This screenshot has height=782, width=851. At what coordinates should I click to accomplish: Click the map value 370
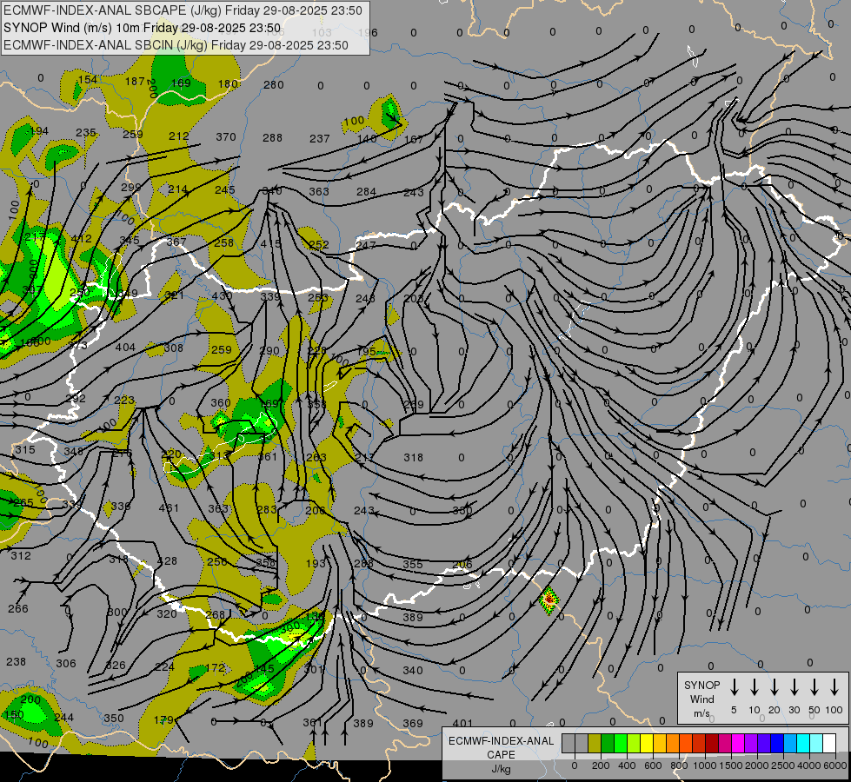226,136
